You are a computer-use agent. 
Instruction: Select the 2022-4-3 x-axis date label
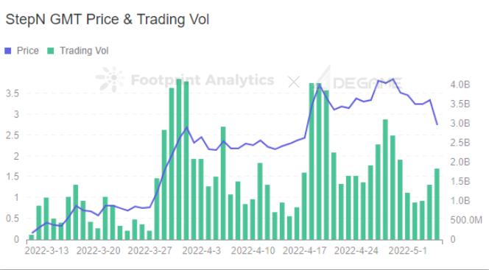202,251
